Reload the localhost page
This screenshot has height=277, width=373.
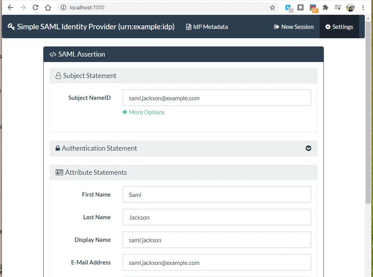click(x=35, y=8)
